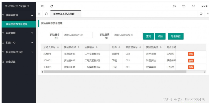Delete the 实验室003 row
The image size is (209, 103).
[191, 54]
